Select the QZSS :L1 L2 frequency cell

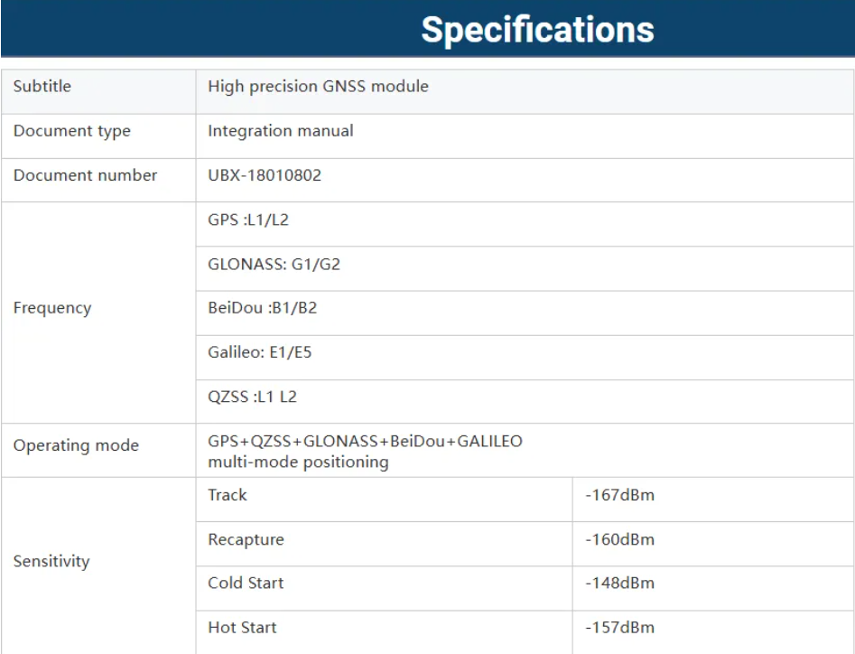click(252, 397)
